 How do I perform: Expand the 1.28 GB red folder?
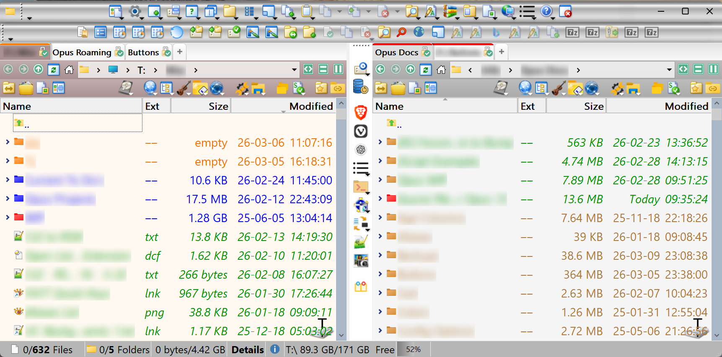[x=8, y=217]
